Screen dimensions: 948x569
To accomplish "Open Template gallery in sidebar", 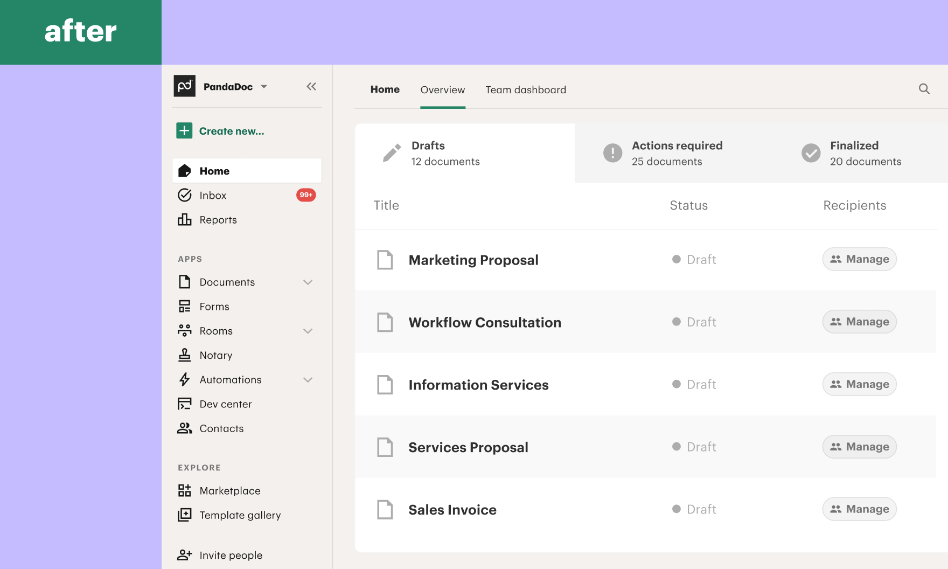I will [240, 515].
